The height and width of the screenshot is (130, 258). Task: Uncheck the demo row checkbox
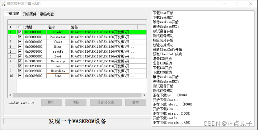coord(20,76)
